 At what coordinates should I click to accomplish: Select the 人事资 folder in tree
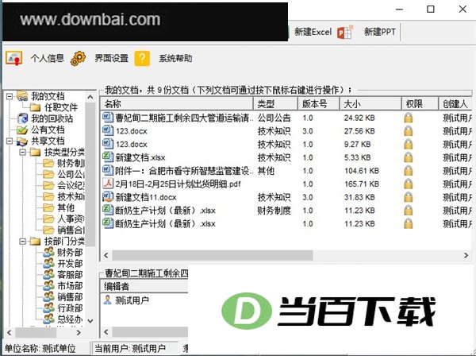pos(64,219)
